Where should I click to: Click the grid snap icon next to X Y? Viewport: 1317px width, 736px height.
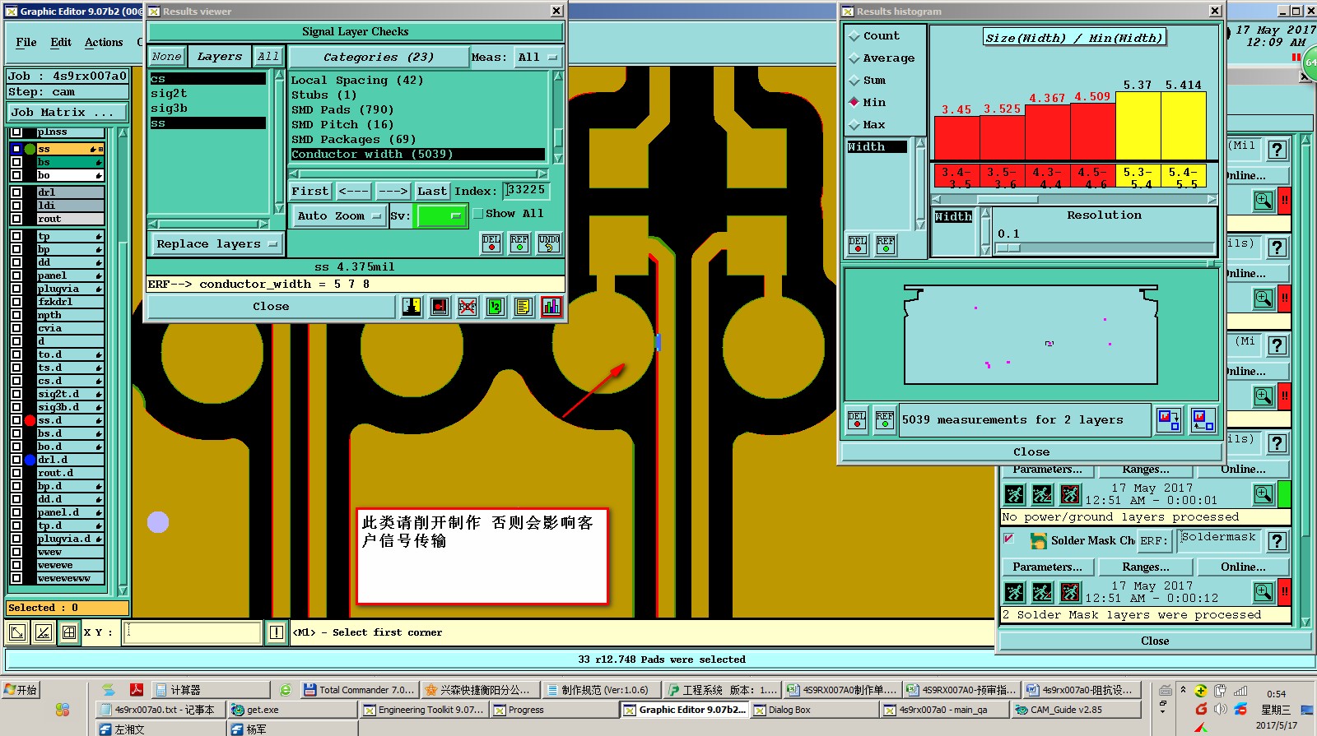click(69, 632)
